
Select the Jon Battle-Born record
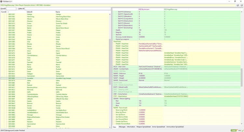coord(55,110)
